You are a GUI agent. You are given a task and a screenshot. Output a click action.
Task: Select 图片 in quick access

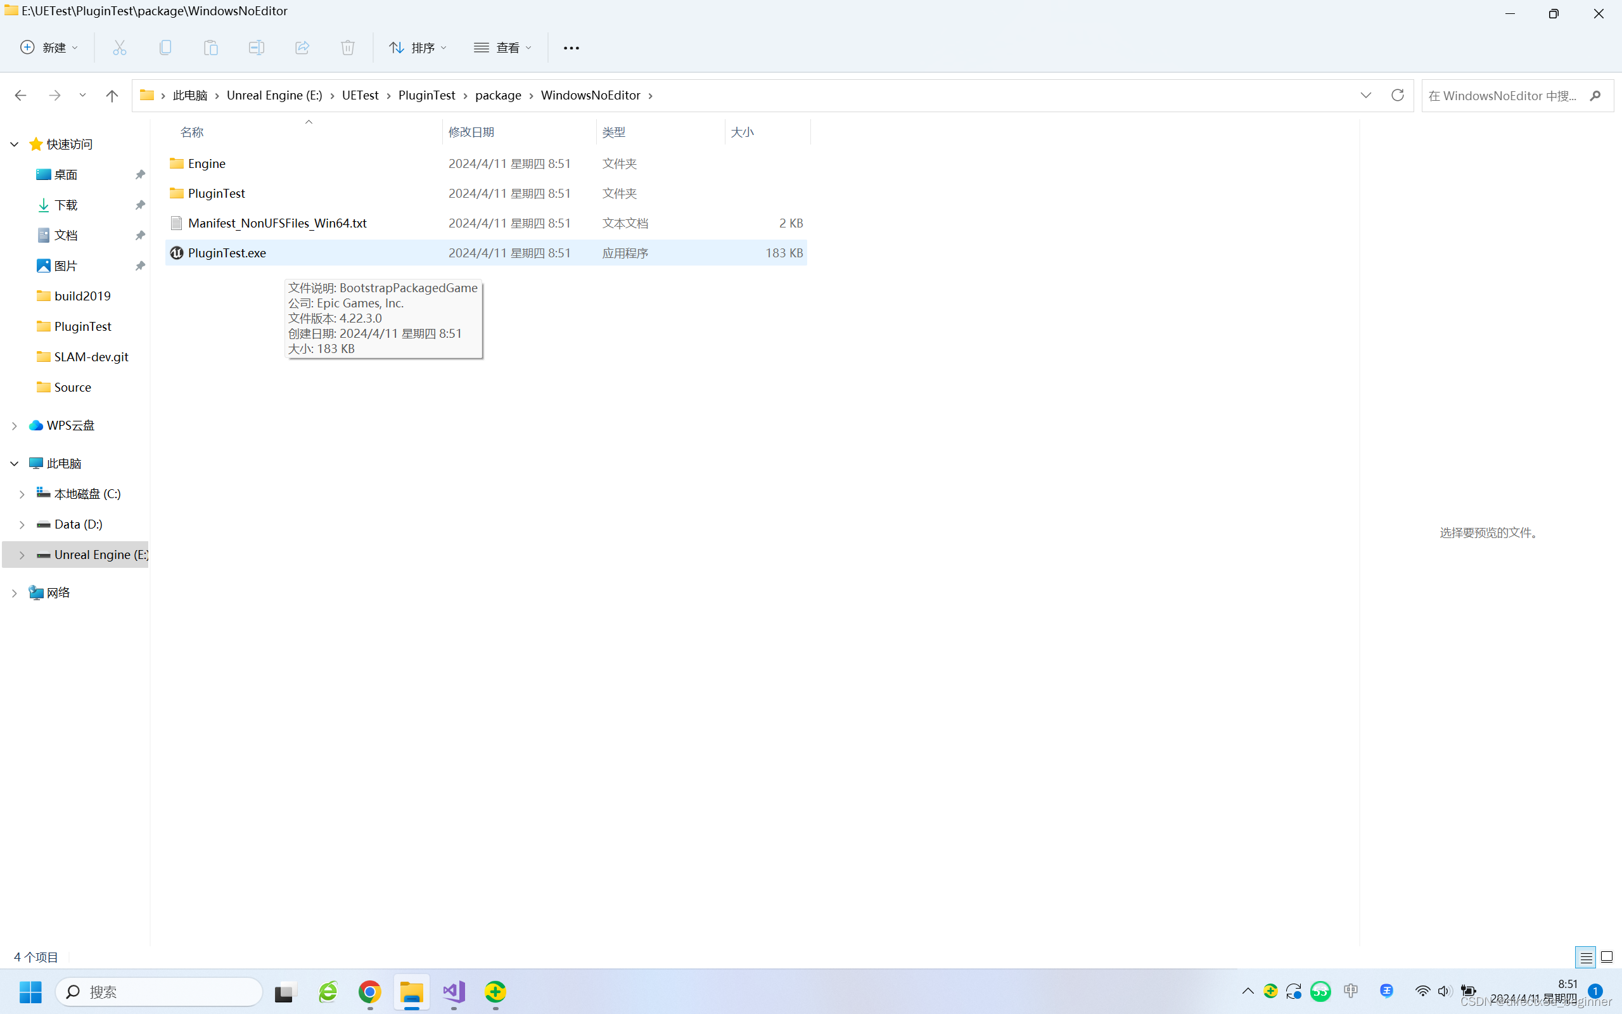(x=66, y=266)
